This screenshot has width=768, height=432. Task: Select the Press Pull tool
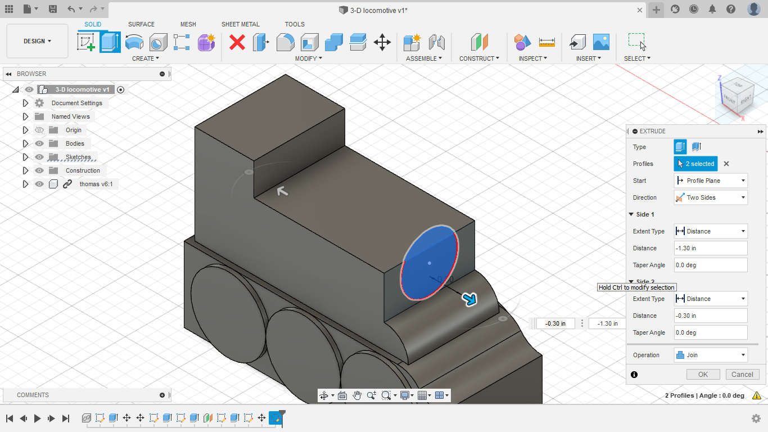[261, 42]
